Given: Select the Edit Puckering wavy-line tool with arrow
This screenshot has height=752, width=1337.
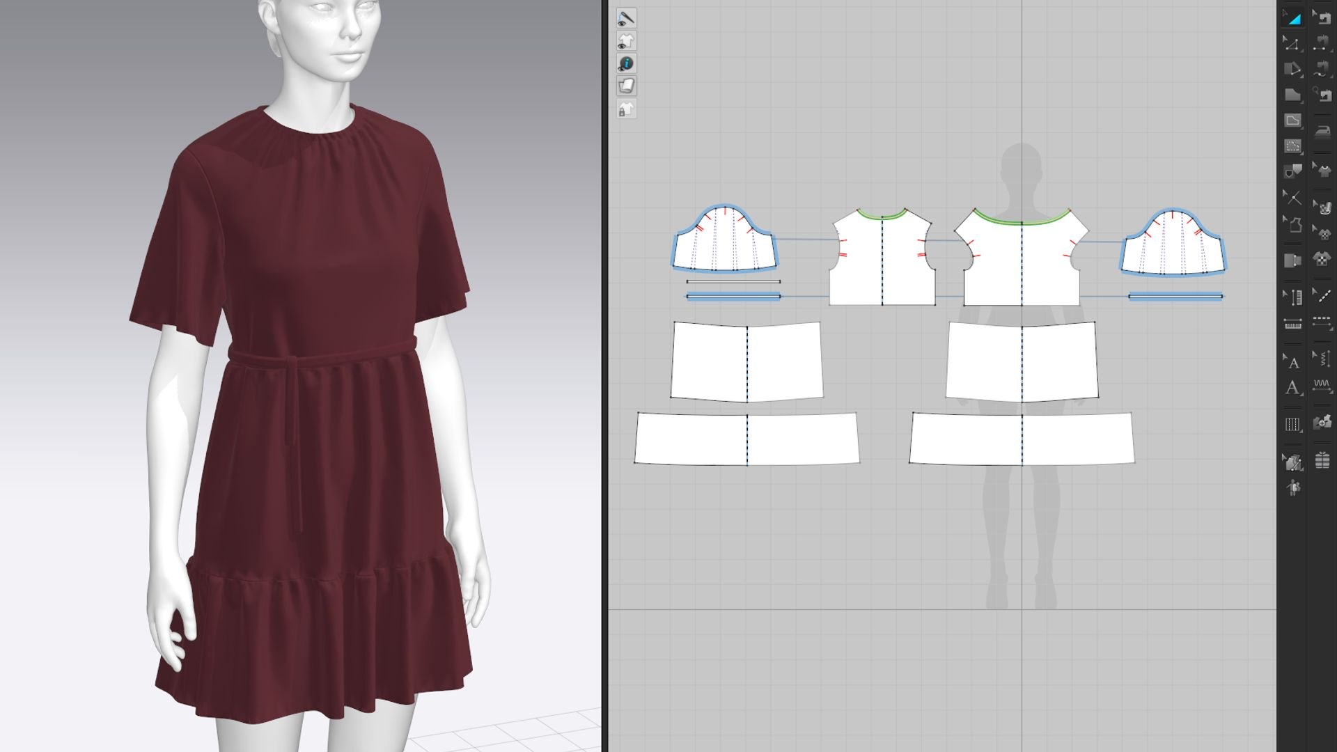Looking at the screenshot, I should (1322, 359).
